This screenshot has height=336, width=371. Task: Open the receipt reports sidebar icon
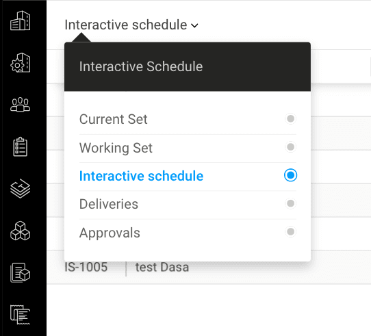21,315
